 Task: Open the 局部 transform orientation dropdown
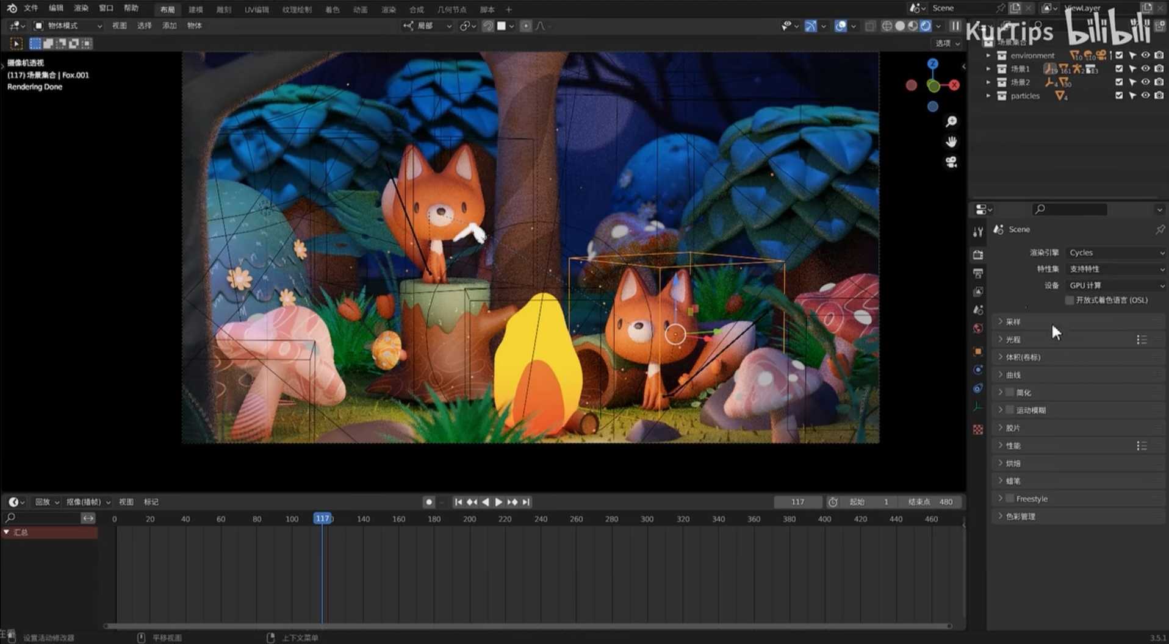coord(427,26)
